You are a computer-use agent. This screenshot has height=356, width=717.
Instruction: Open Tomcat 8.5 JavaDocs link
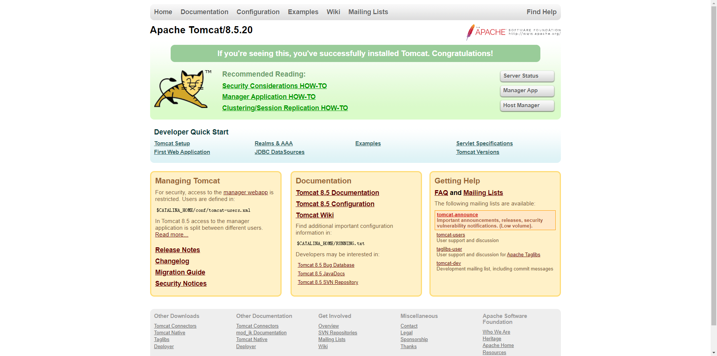click(x=321, y=274)
